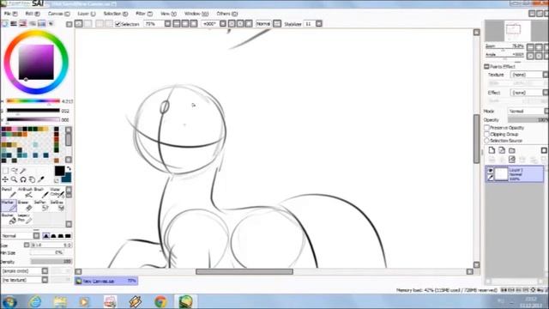Open the Filter menu
Image resolution: width=549 pixels, height=309 pixels.
tap(144, 14)
